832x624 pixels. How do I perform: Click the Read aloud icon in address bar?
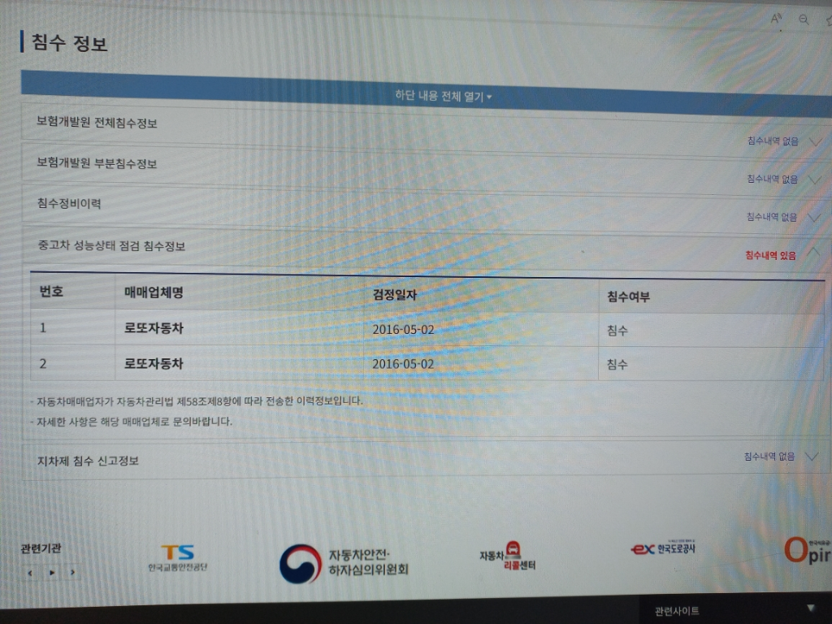[x=776, y=19]
